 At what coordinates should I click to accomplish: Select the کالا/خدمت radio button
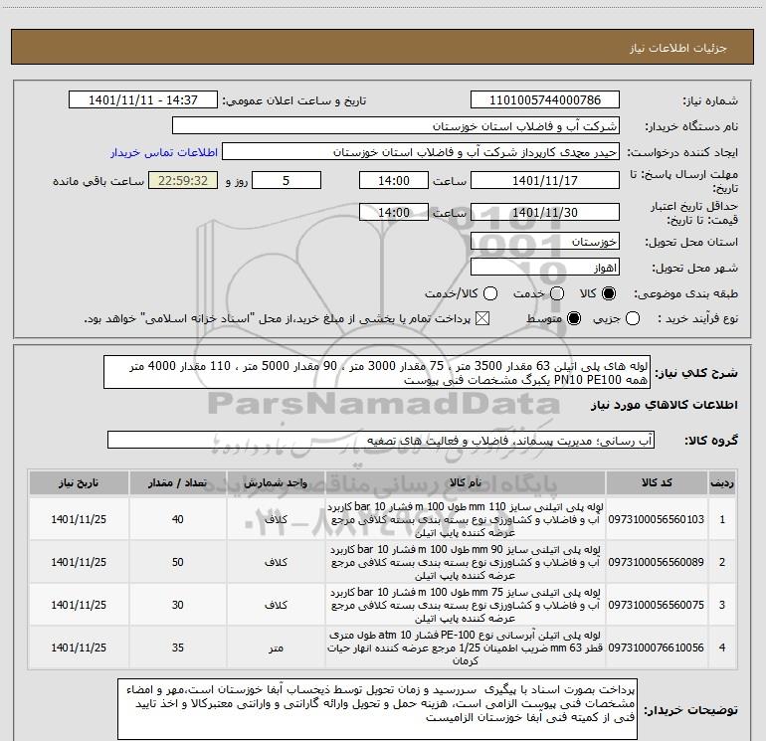(490, 293)
